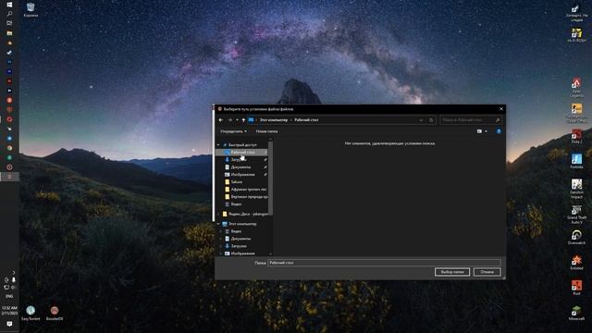Select Яндекс.Диск in the tree

tap(244, 214)
